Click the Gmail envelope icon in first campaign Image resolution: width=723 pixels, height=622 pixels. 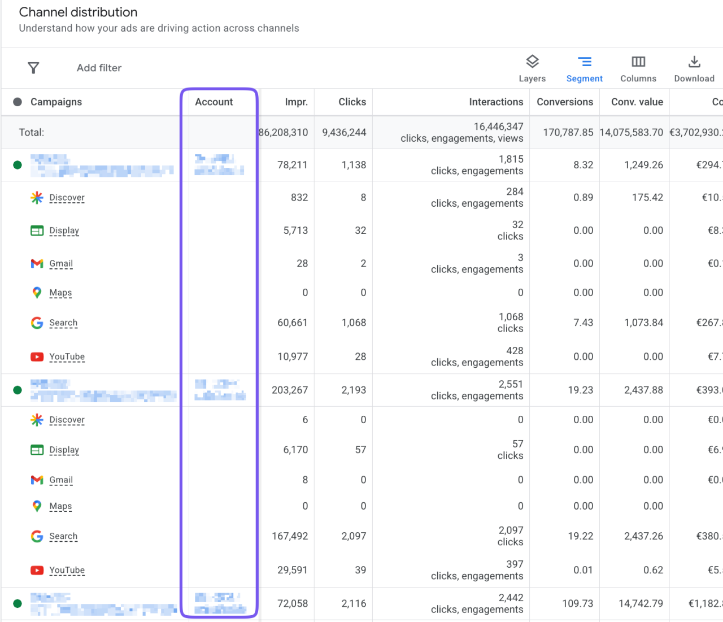(37, 263)
